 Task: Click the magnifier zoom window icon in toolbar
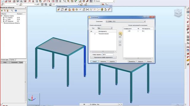point(65,1)
